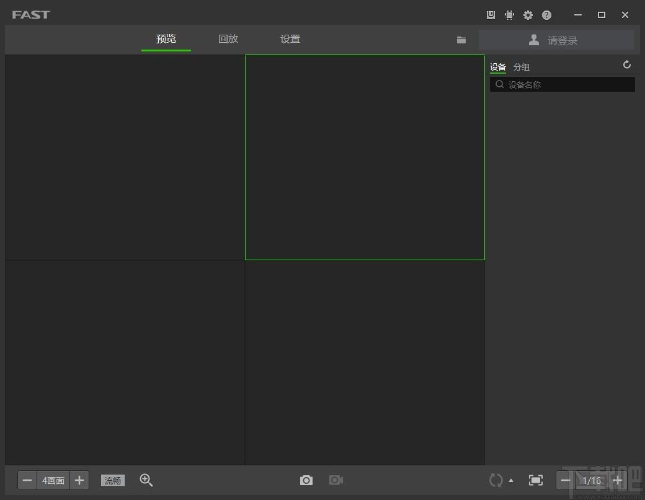Select the 设备 list tab
Screen dimensions: 645x500
tap(498, 67)
